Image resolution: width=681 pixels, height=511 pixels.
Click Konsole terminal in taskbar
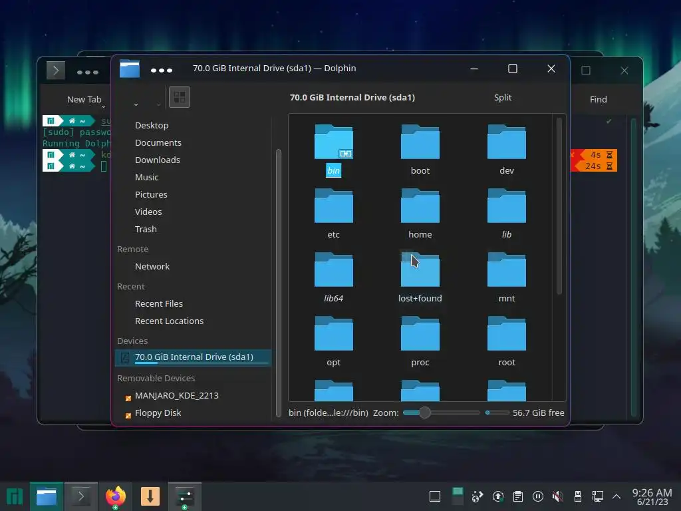pos(80,496)
